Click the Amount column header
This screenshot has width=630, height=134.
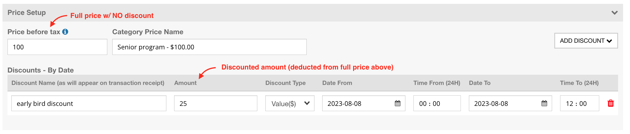click(185, 83)
